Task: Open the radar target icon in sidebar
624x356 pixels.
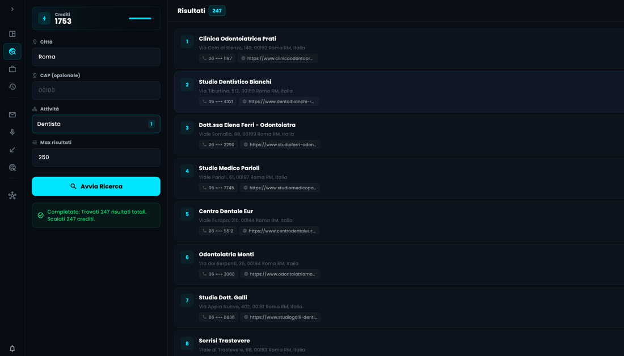Action: [12, 167]
